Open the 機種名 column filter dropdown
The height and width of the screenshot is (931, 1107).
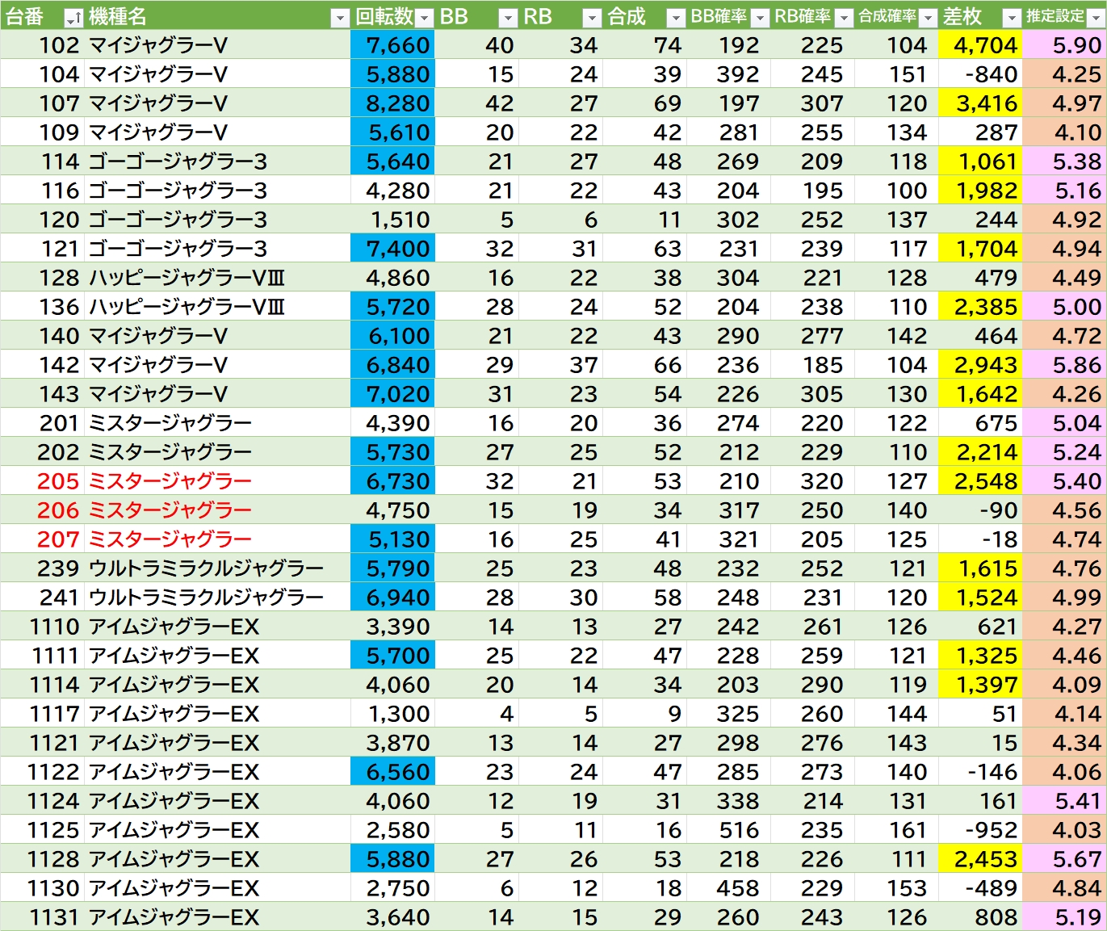341,18
